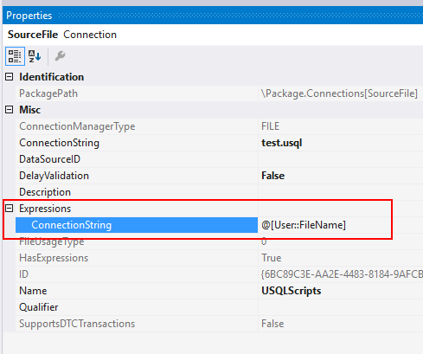Viewport: 423px width, 354px height.
Task: Select the FileUsageType property
Action: [52, 241]
